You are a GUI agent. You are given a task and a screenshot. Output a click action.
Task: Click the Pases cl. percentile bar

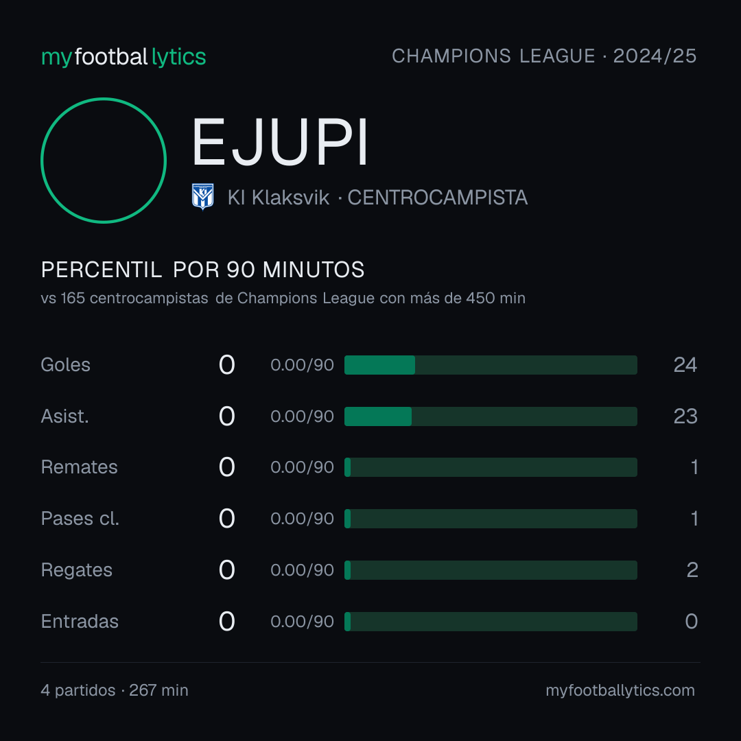click(x=491, y=519)
